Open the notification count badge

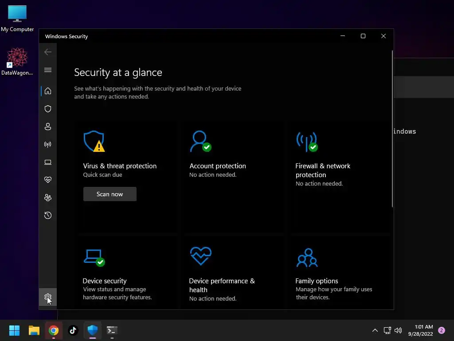tap(442, 330)
